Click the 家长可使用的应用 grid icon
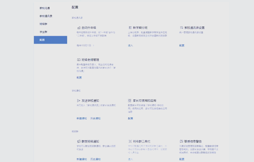The width and height of the screenshot is (254, 162). coord(130,100)
